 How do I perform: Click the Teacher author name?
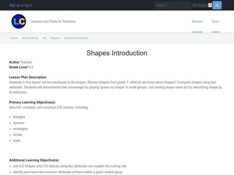tap(26, 62)
